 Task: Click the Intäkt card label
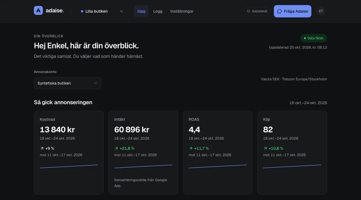(120, 119)
